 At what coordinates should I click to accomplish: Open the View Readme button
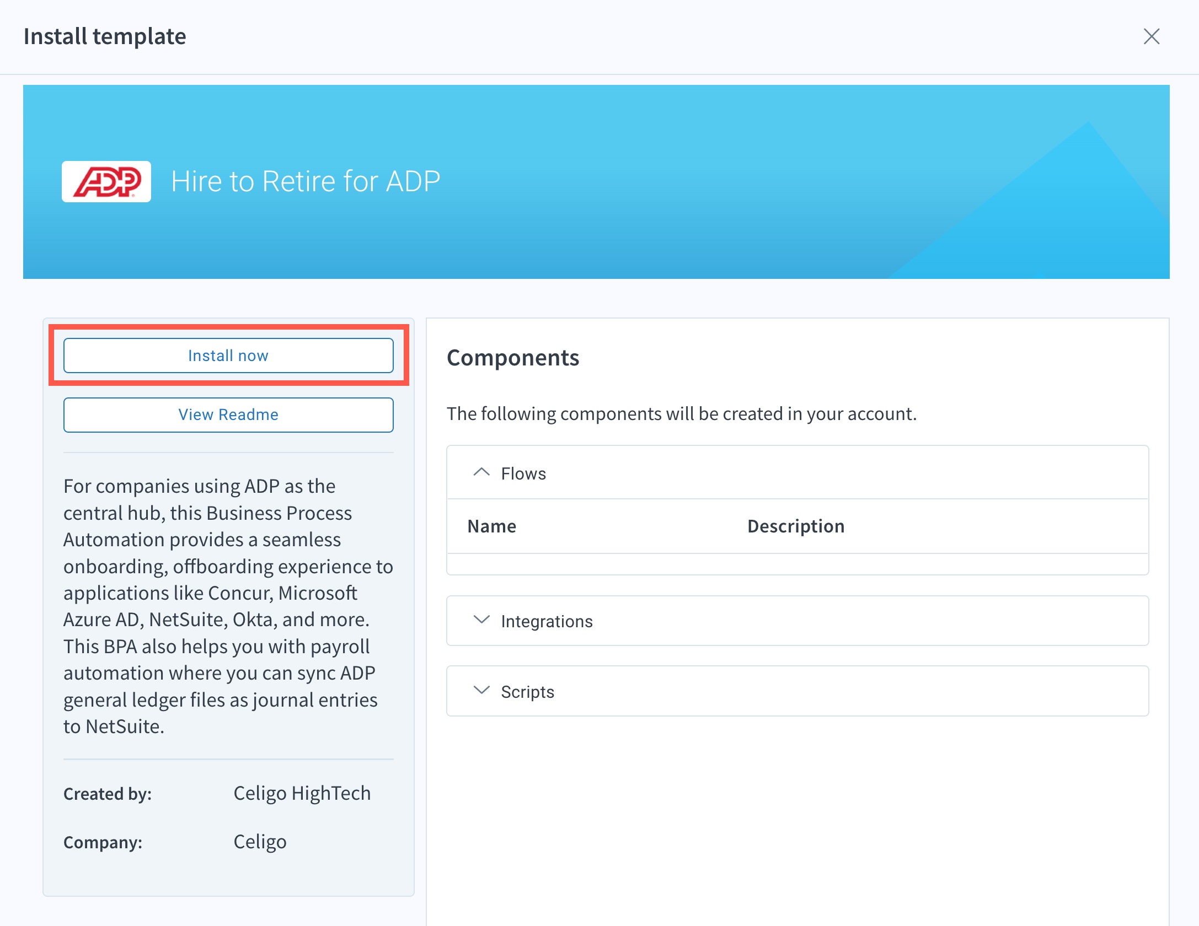click(x=228, y=414)
